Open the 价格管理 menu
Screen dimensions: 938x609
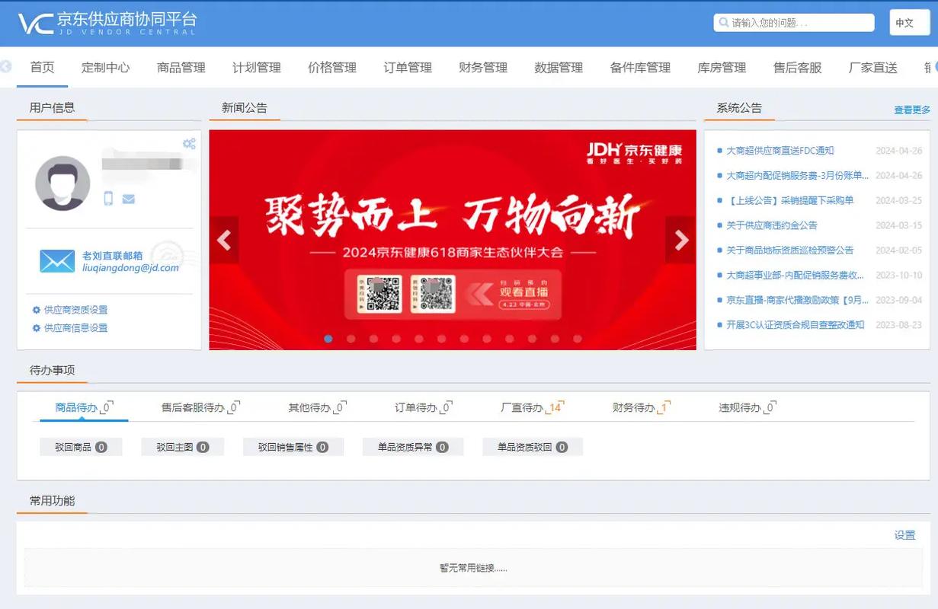tap(332, 68)
